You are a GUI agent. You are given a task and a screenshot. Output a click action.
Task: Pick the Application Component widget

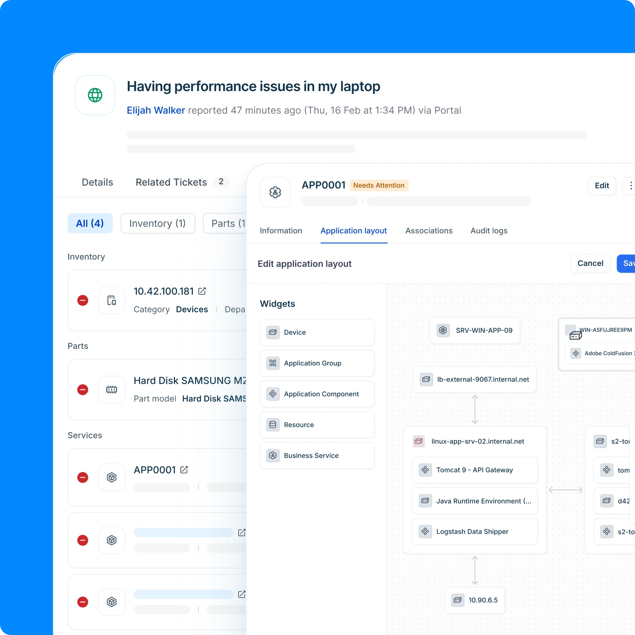[x=317, y=394]
